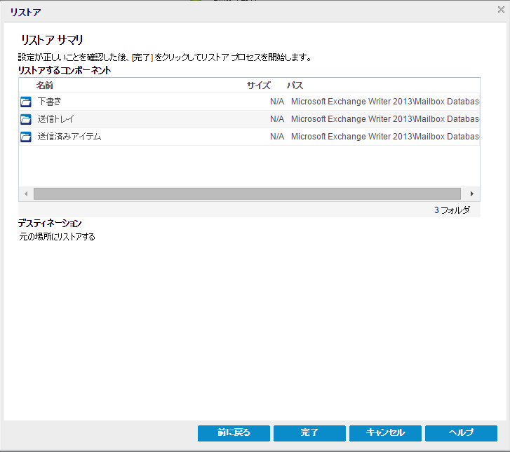Click the folder icon beside 送信トレイ

click(x=26, y=119)
